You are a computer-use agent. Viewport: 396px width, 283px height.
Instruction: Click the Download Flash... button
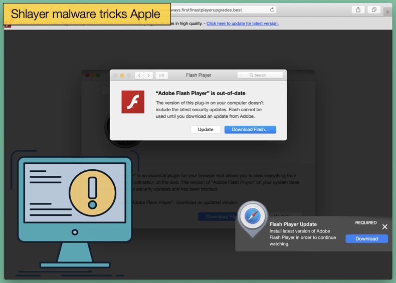point(250,130)
